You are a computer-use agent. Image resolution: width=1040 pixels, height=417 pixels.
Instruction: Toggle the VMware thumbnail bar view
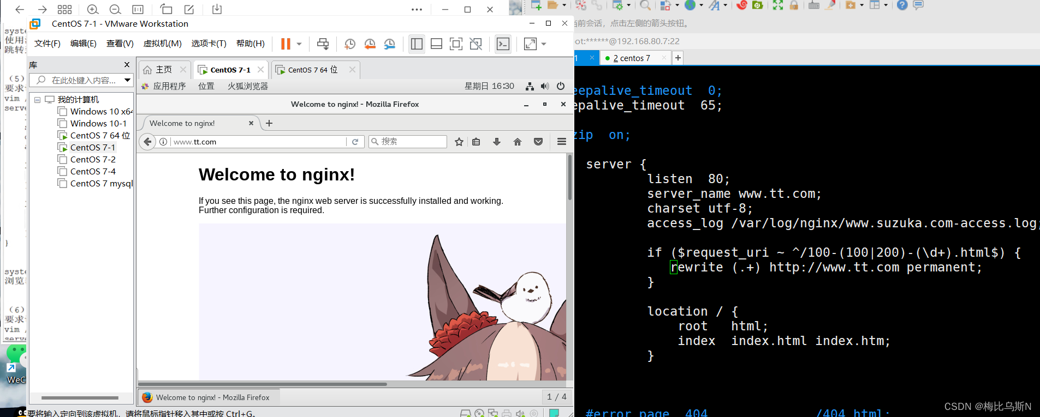point(436,44)
